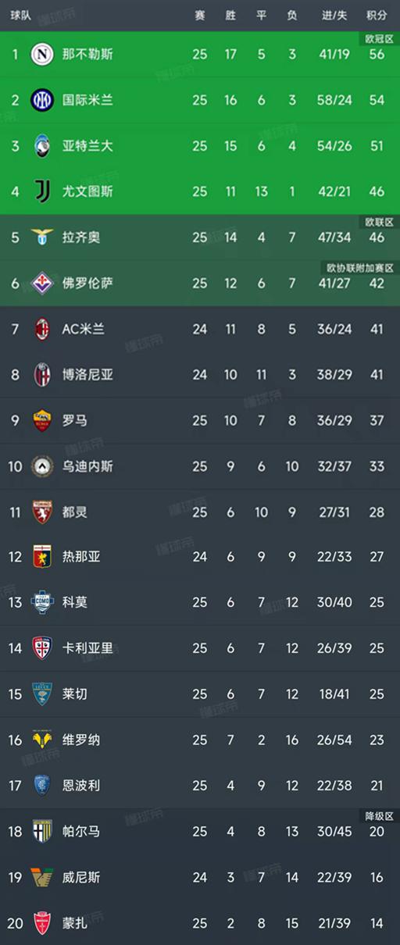Select the Genoa club crest
This screenshot has height=945, width=400.
tap(42, 557)
